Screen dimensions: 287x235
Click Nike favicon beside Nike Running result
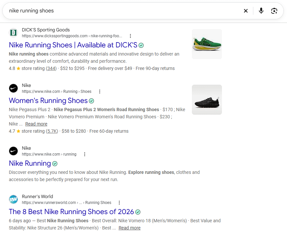[13, 151]
